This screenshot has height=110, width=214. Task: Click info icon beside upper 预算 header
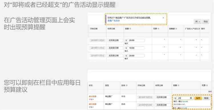130,29
